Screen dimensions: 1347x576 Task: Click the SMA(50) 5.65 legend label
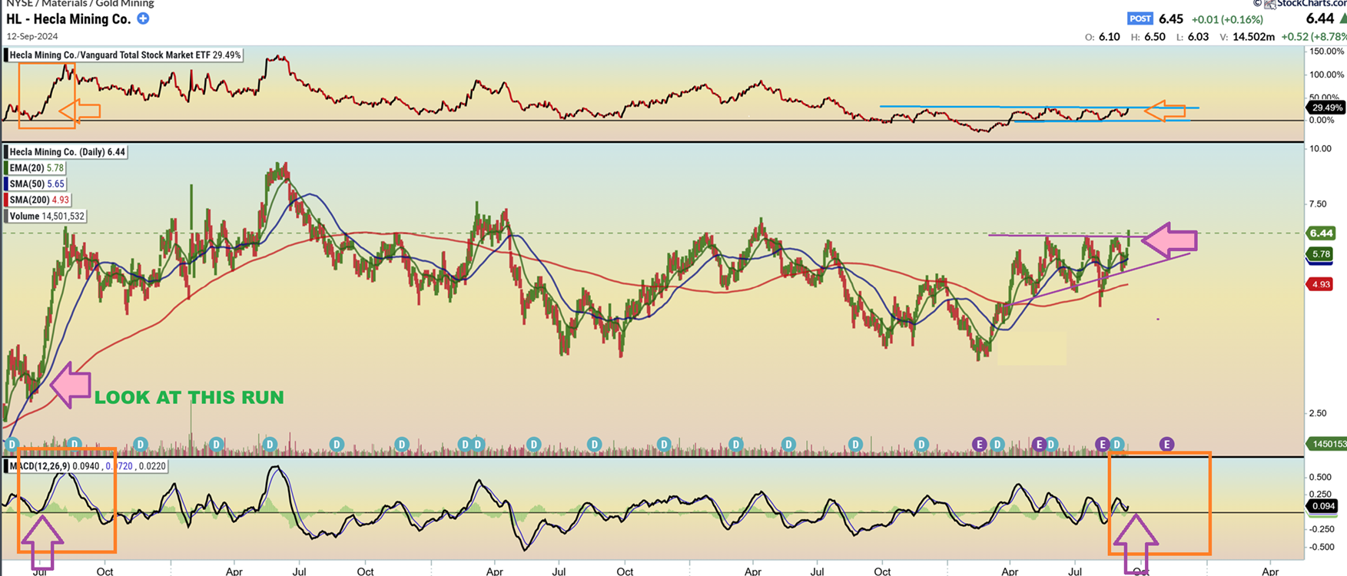tap(35, 184)
